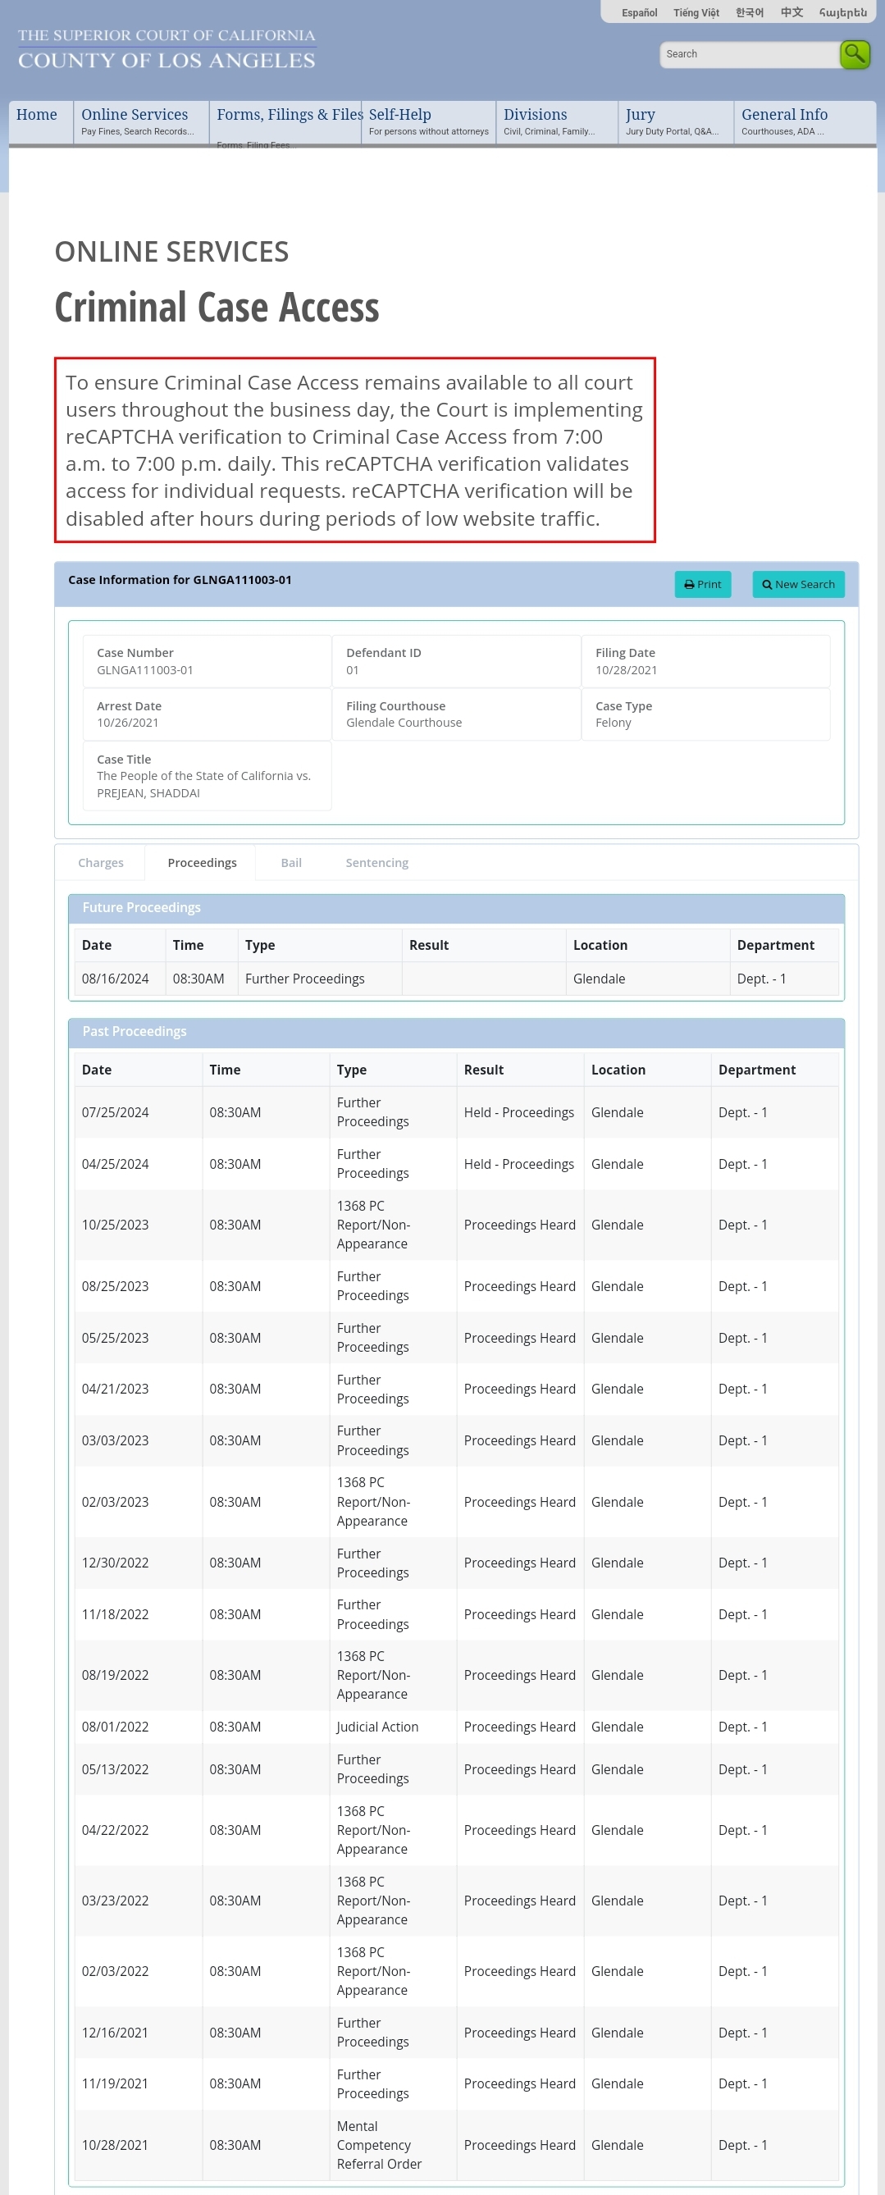Image resolution: width=885 pixels, height=2195 pixels.
Task: Switch language to Korean 한국어
Action: tap(750, 13)
